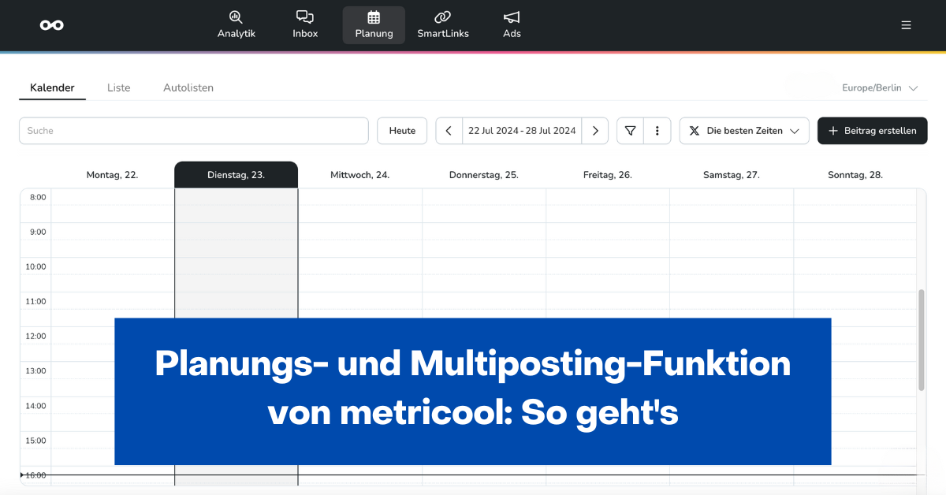This screenshot has height=495, width=946.
Task: Open the Analytik section
Action: (x=236, y=24)
